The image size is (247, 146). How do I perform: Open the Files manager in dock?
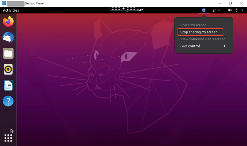point(8,53)
